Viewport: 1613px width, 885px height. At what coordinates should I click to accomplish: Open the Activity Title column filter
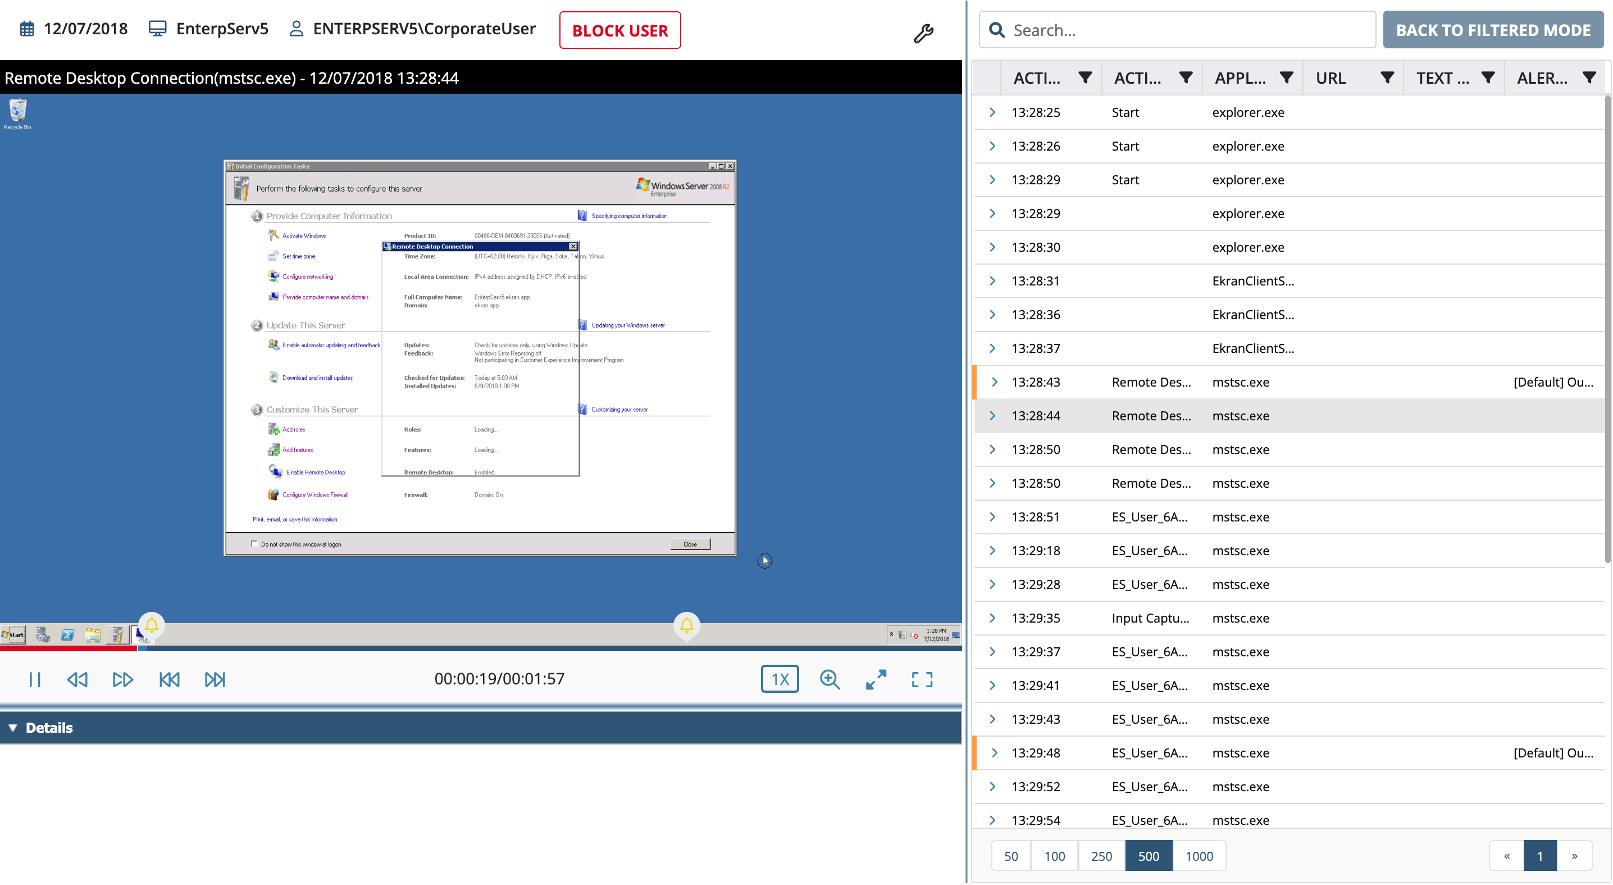[x=1186, y=78]
